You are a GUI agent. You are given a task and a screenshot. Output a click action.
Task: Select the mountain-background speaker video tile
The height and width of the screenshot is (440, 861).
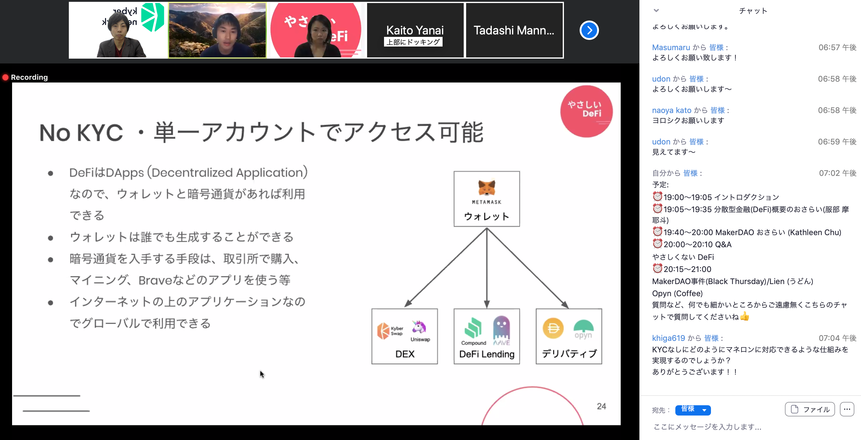click(x=217, y=31)
